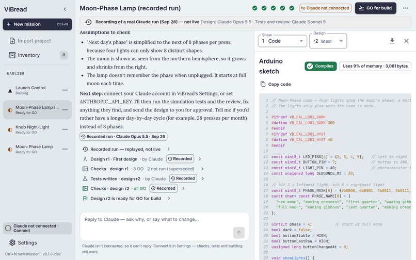
Task: Click Recorded badge on Checks design r2 row
Action: click(x=164, y=188)
